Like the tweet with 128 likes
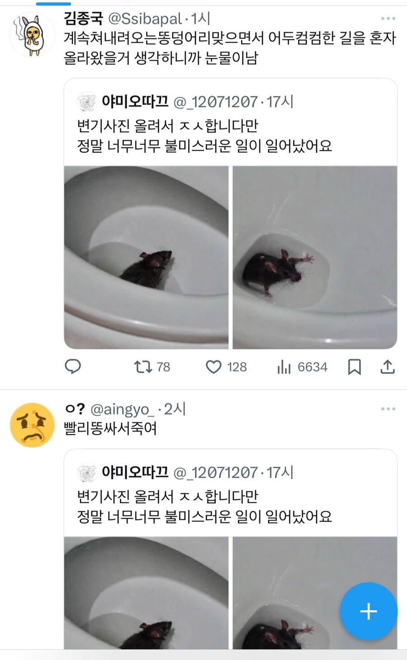407x660 pixels. [213, 367]
